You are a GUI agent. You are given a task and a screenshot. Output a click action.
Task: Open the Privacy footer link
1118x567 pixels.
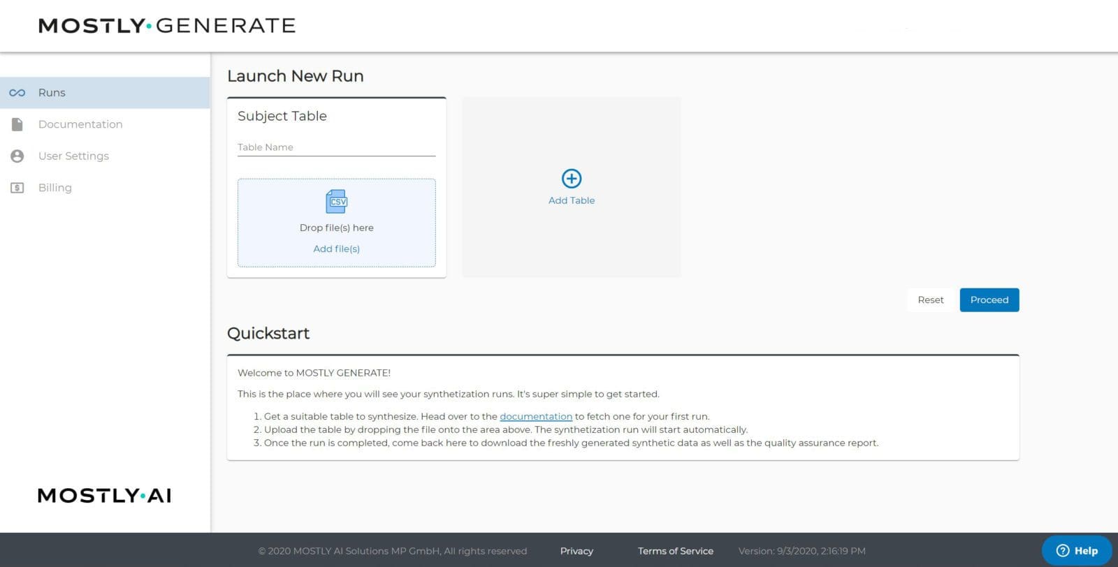[576, 551]
